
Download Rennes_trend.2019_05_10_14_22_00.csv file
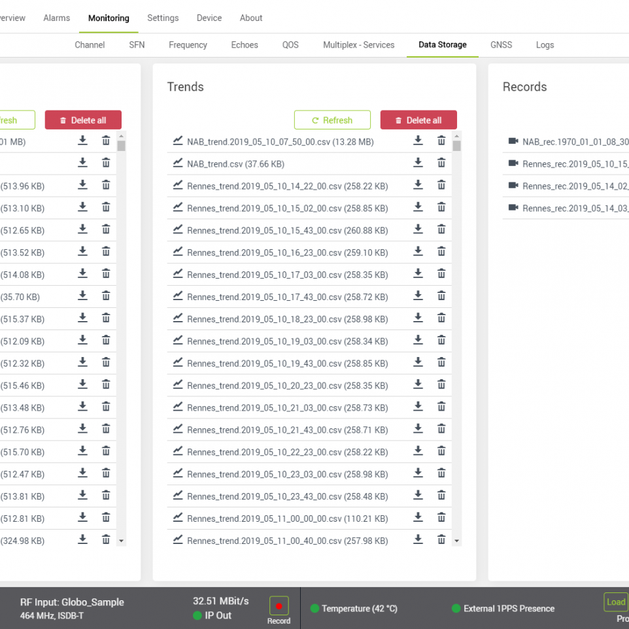click(x=418, y=185)
